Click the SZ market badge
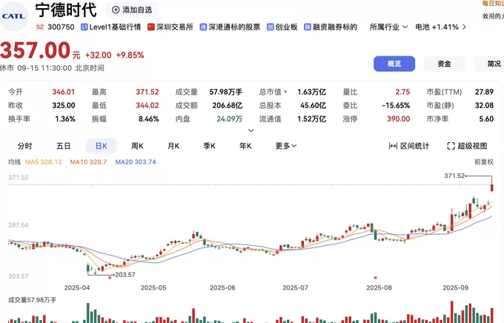 39,27
